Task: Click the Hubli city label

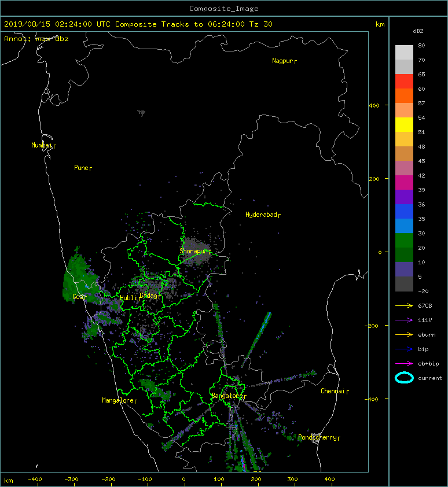Action: [x=130, y=298]
